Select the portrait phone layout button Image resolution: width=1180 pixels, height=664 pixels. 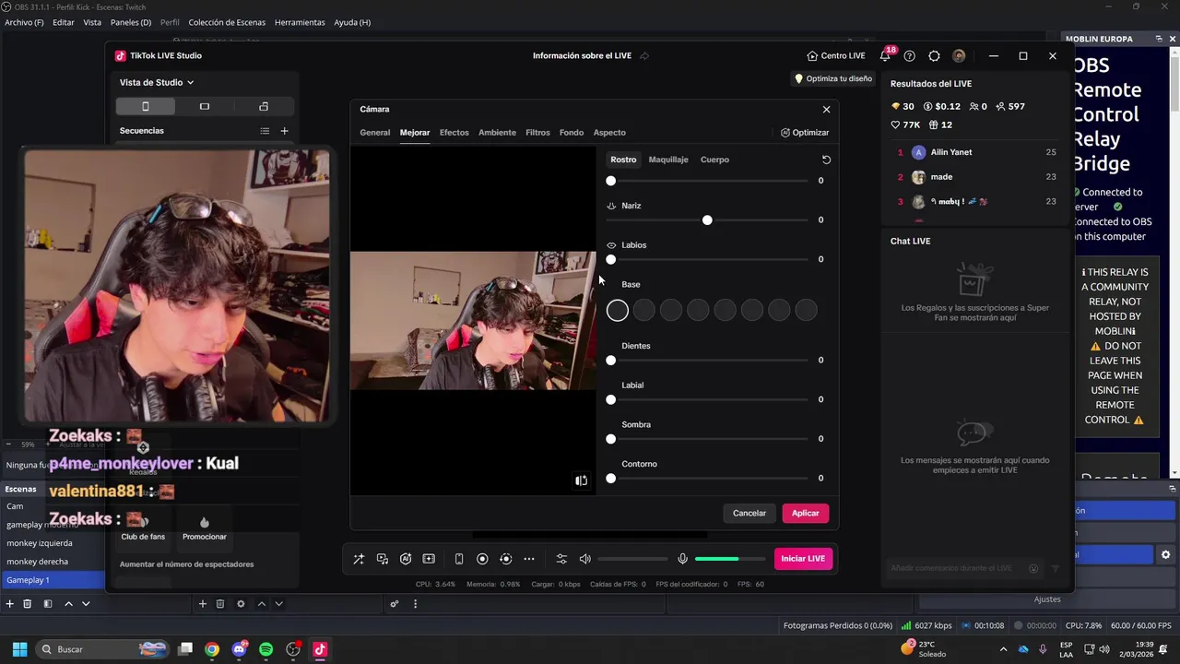tap(145, 106)
